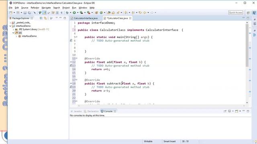Click editor scrollbar down arrow
This screenshot has width=257, height=144.
pyautogui.click(x=247, y=102)
